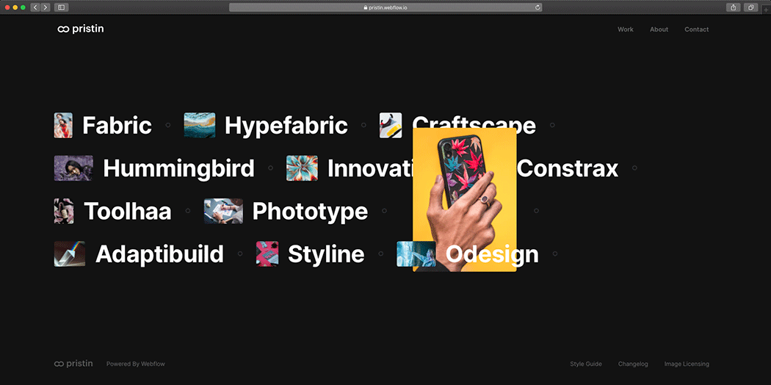Open the Styline project thumbnail
The width and height of the screenshot is (771, 385).
267,253
